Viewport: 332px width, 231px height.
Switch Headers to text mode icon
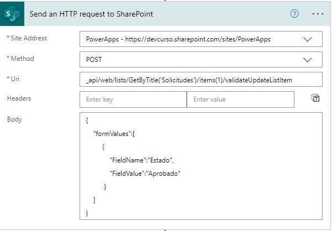click(x=315, y=98)
